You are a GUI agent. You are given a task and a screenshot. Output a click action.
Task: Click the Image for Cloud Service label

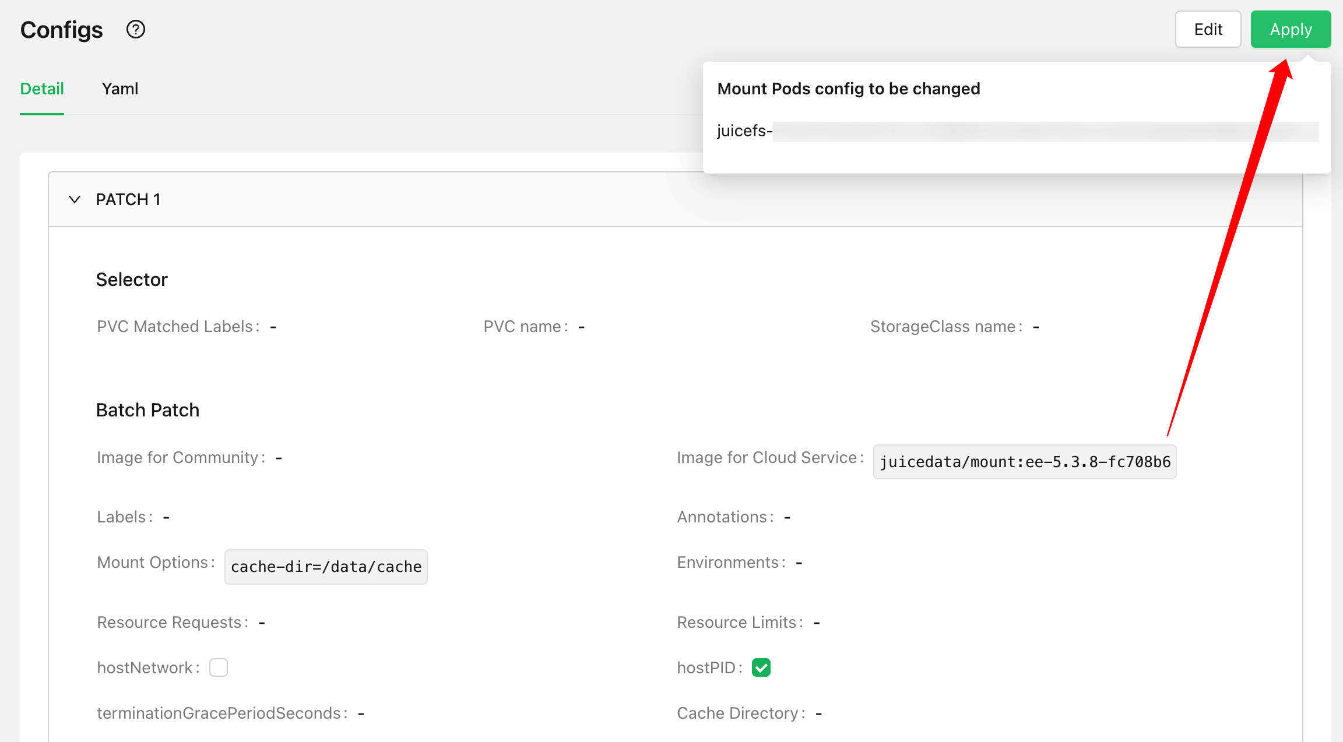tap(770, 457)
